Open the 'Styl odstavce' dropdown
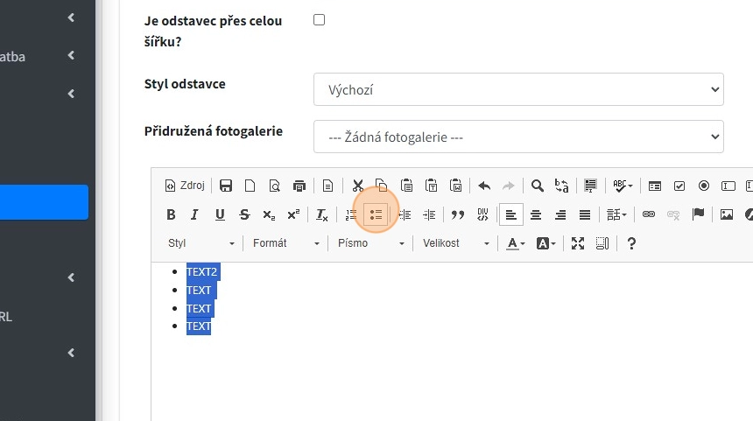This screenshot has height=421, width=753. 518,89
